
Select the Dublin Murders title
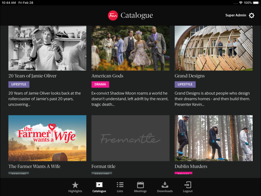click(x=191, y=166)
